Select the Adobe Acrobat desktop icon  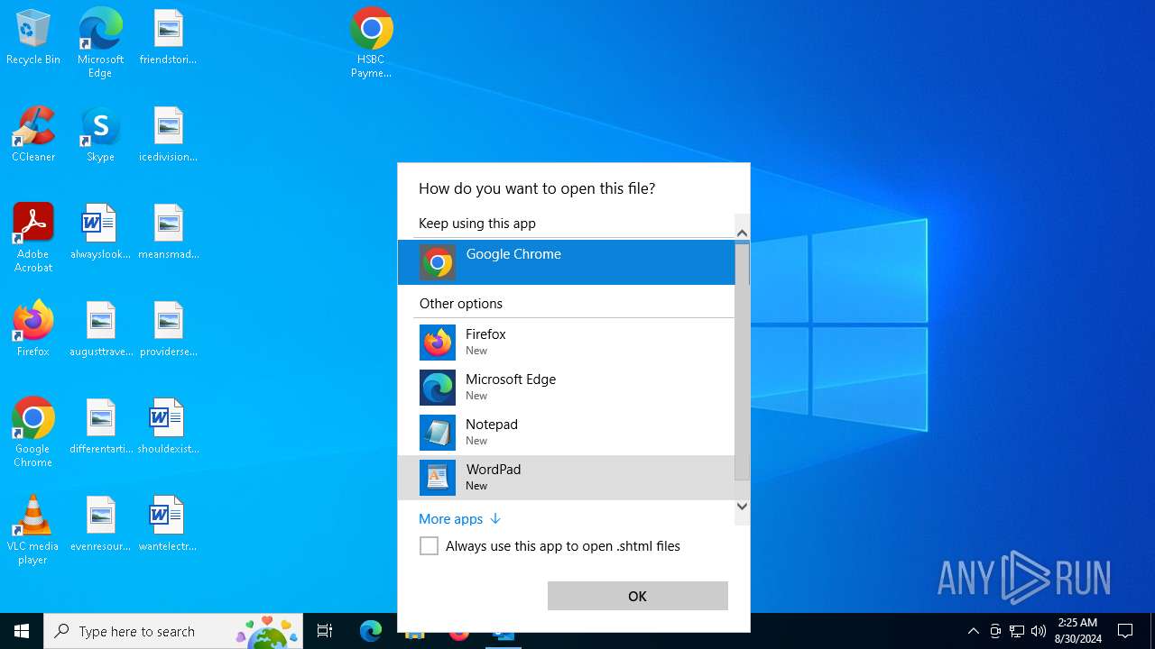[x=33, y=238]
